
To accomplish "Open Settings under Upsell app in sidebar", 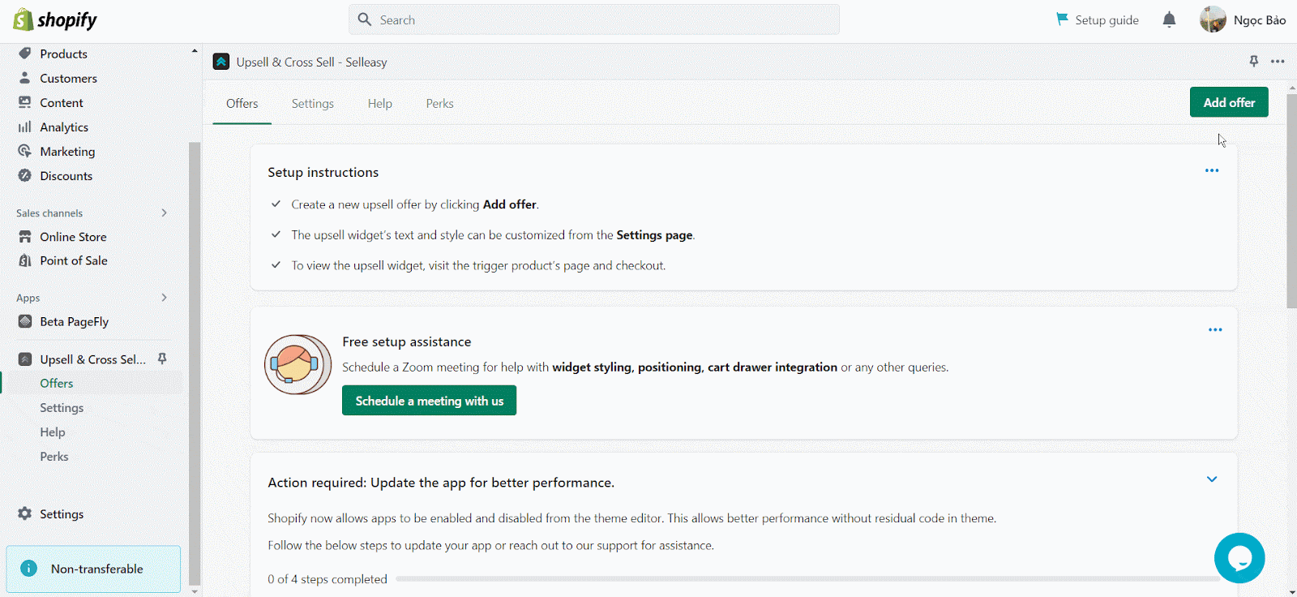I will (62, 407).
